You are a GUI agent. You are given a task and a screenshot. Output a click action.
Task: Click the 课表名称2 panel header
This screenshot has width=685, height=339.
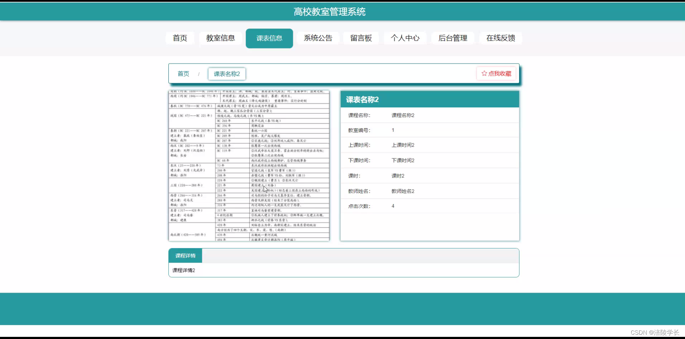(x=362, y=100)
